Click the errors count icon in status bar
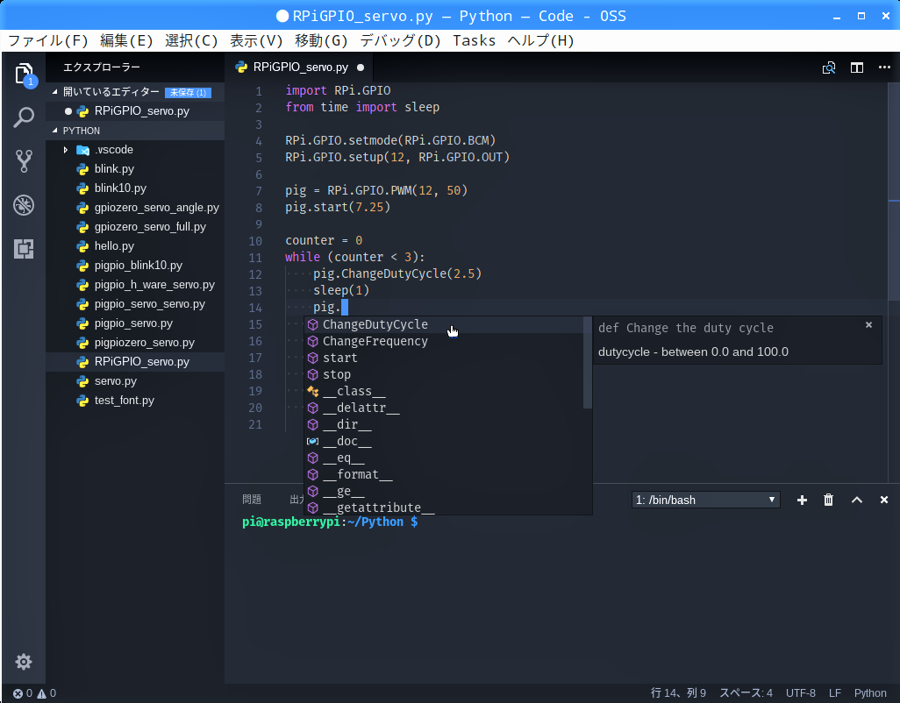 [18, 693]
